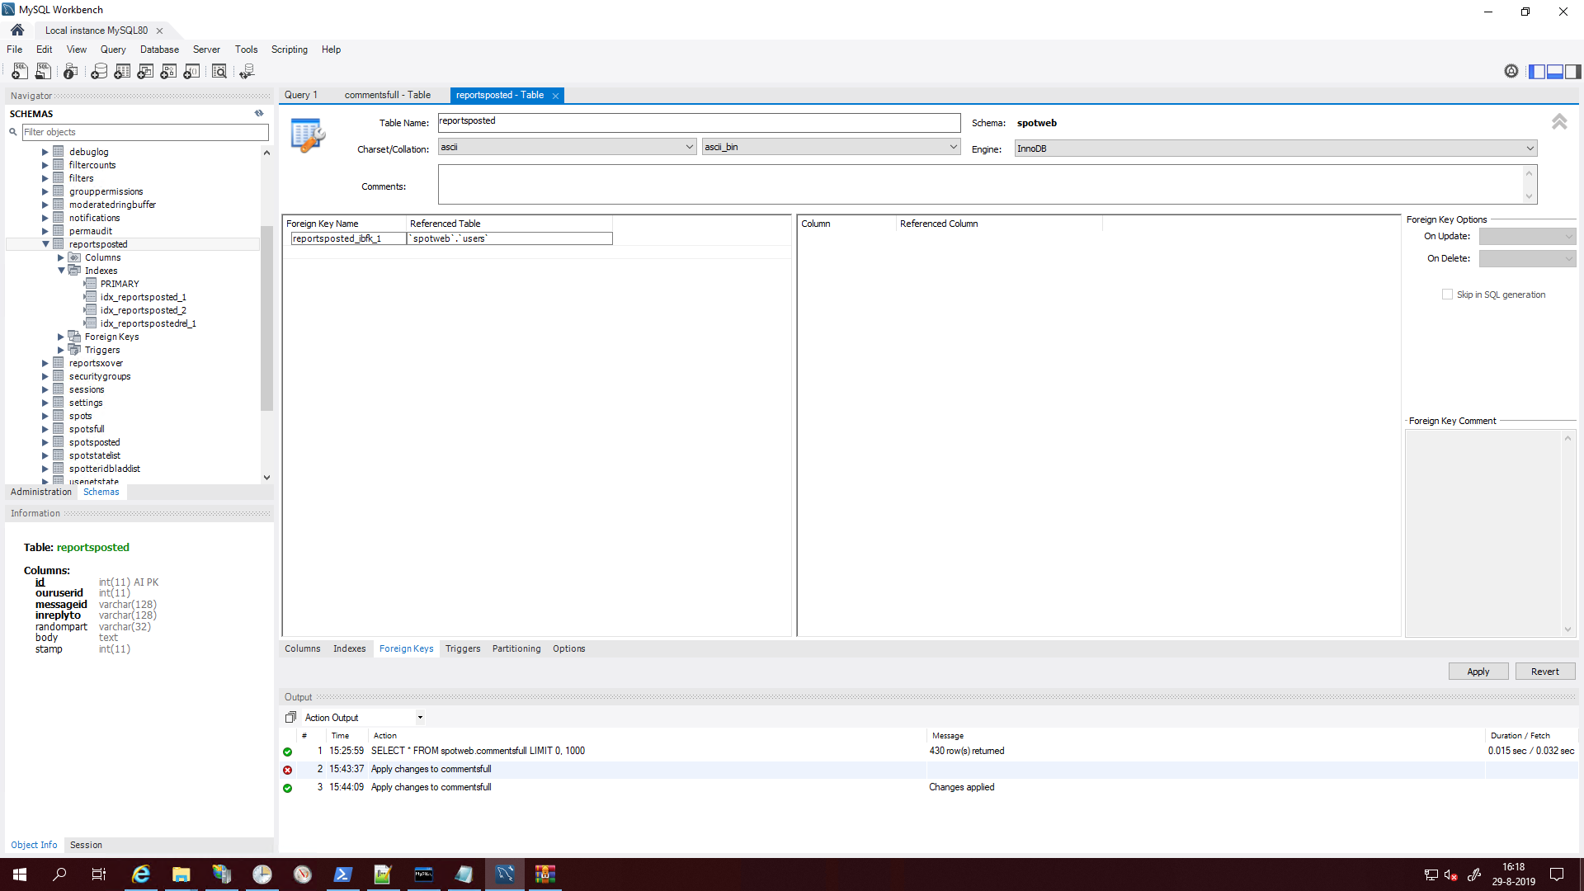Create a new table in the active schema
The image size is (1584, 891).
click(x=121, y=71)
